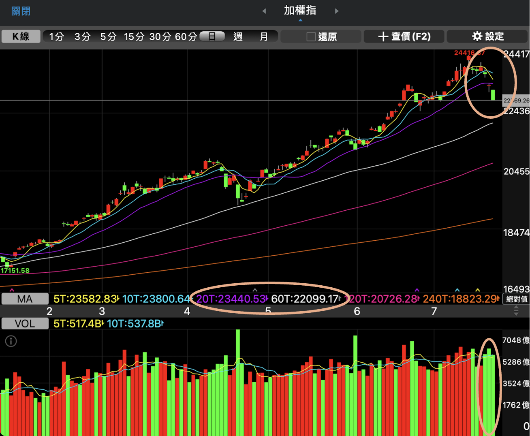Open settings via the gear icon
The image size is (530, 436).
click(477, 36)
